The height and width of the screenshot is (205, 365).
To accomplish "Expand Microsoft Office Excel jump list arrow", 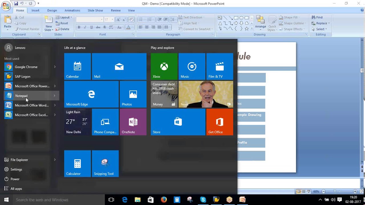I will pos(55,115).
